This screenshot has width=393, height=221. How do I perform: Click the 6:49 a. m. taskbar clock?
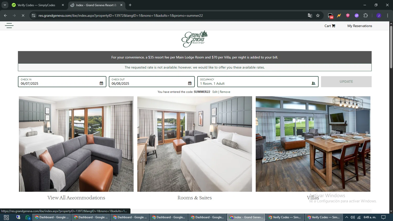coord(370,217)
